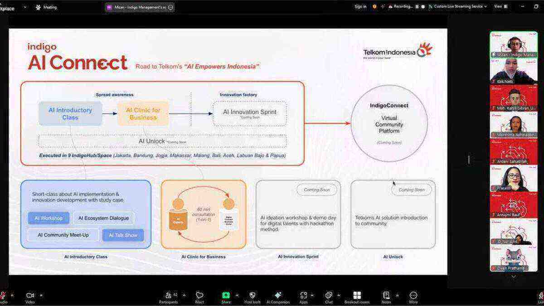The image size is (544, 306).
Task: Click the Sign in button
Action: (360, 7)
